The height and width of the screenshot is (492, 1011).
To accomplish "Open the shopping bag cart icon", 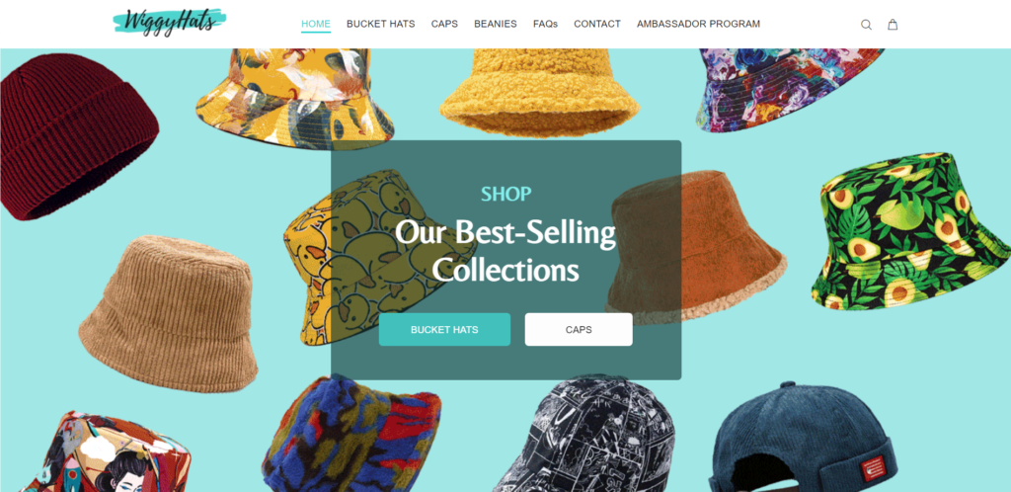I will point(893,25).
